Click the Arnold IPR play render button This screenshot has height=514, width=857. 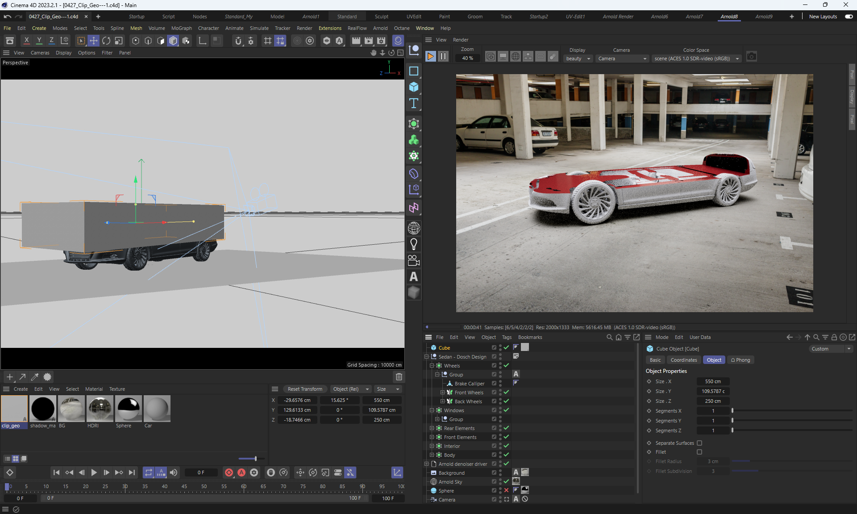tap(430, 56)
